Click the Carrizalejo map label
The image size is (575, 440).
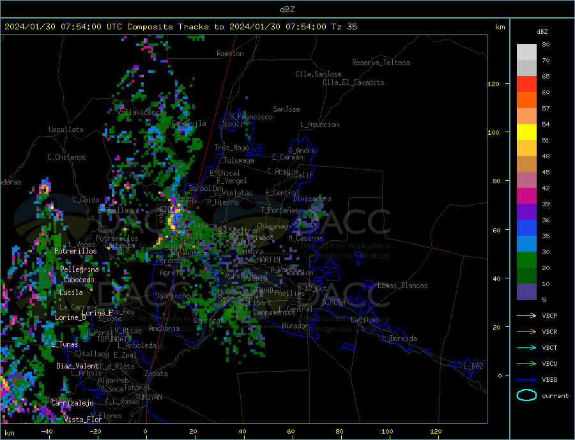[72, 403]
